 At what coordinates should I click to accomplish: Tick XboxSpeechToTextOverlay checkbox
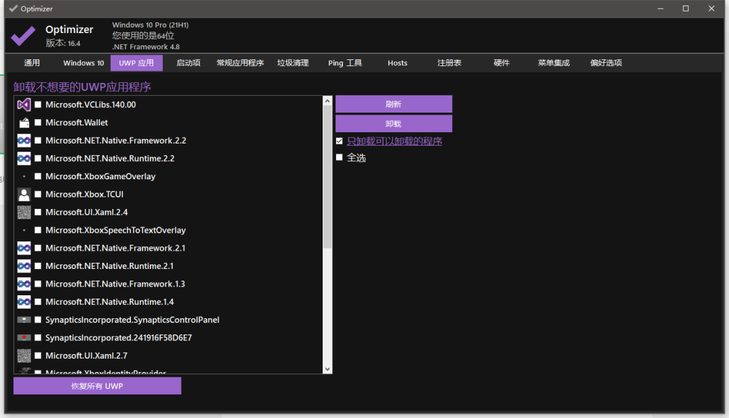pyautogui.click(x=38, y=230)
